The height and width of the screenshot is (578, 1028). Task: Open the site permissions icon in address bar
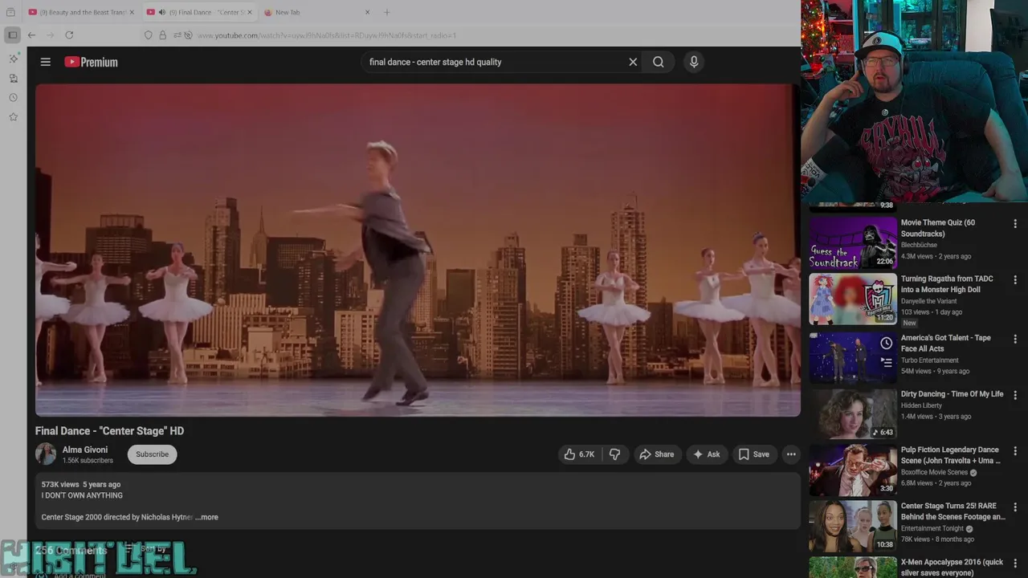(x=177, y=35)
